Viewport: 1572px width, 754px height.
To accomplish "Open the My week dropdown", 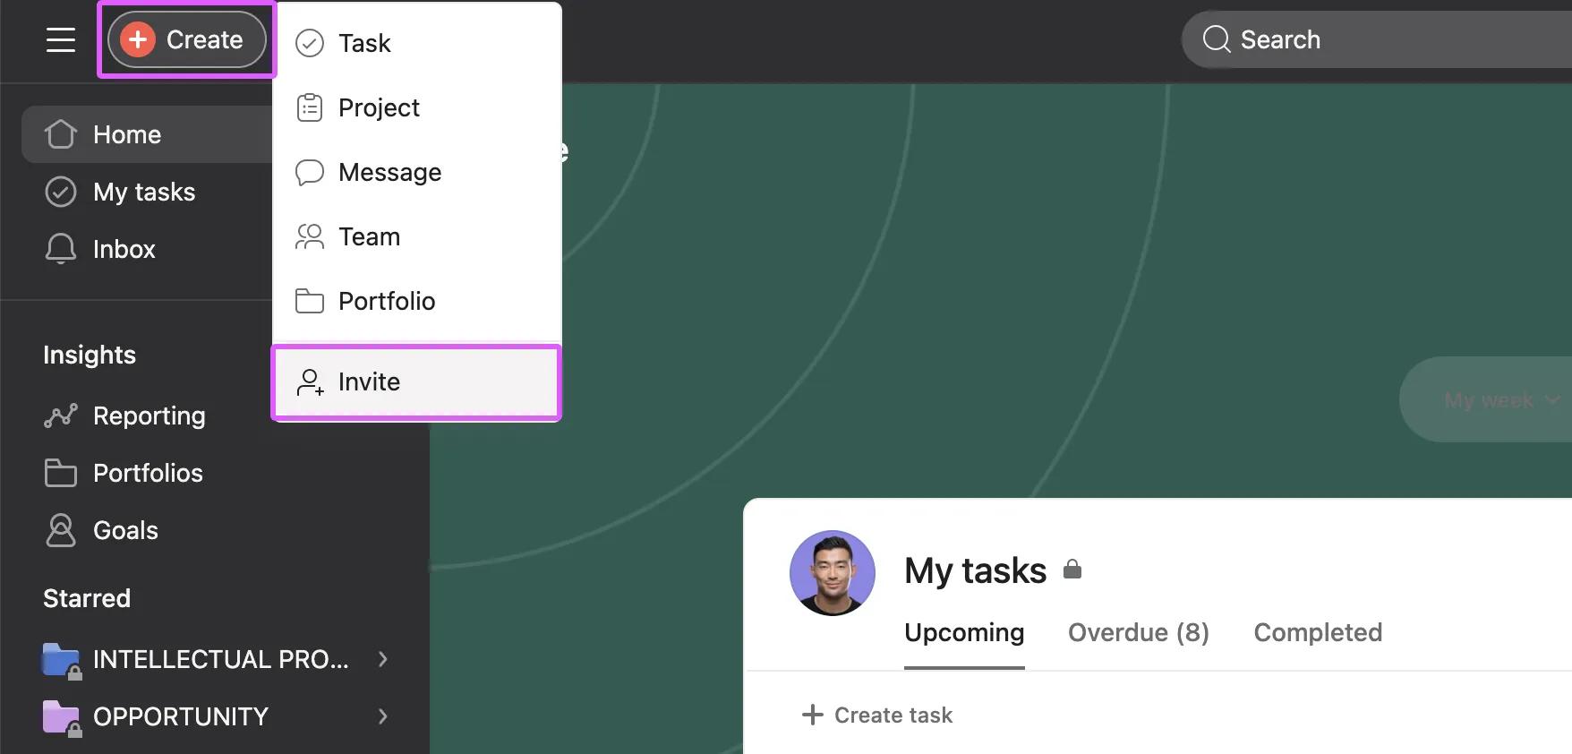I will pos(1500,400).
